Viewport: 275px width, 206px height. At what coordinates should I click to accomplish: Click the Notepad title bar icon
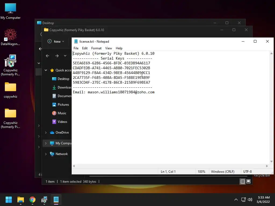[x=76, y=41]
